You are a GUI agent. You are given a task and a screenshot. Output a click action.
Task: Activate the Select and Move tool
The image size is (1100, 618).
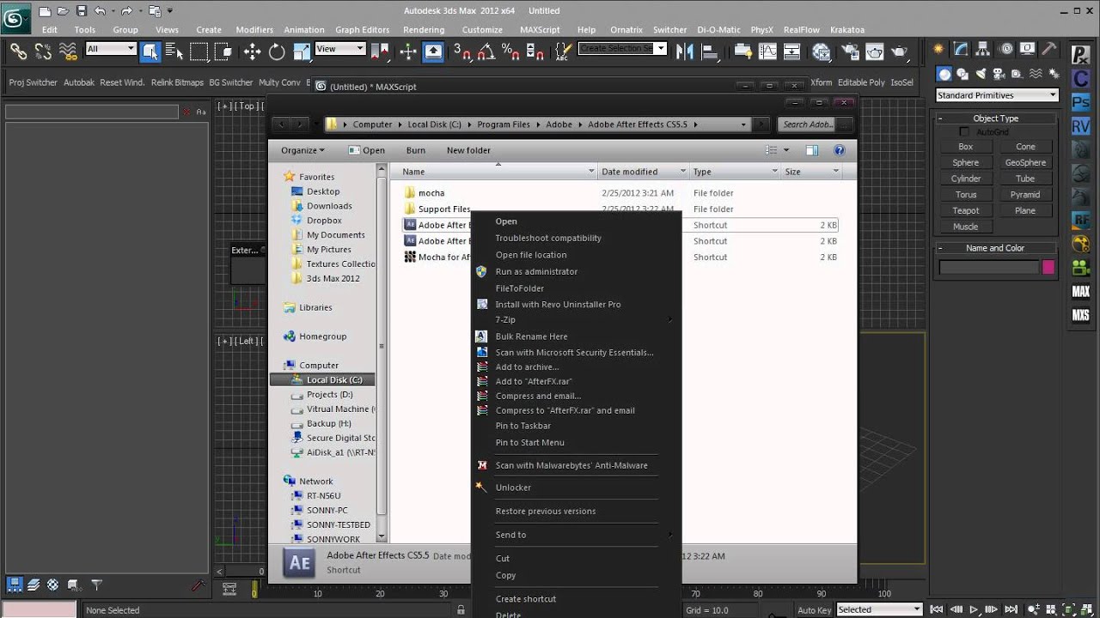point(252,51)
